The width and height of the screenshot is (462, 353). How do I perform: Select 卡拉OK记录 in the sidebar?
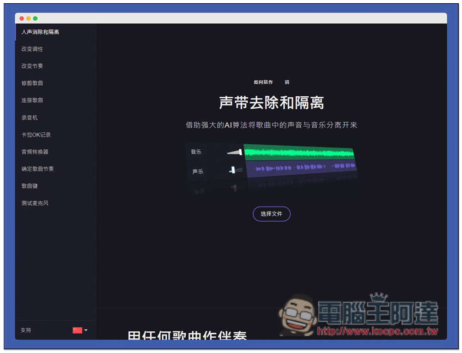[36, 135]
